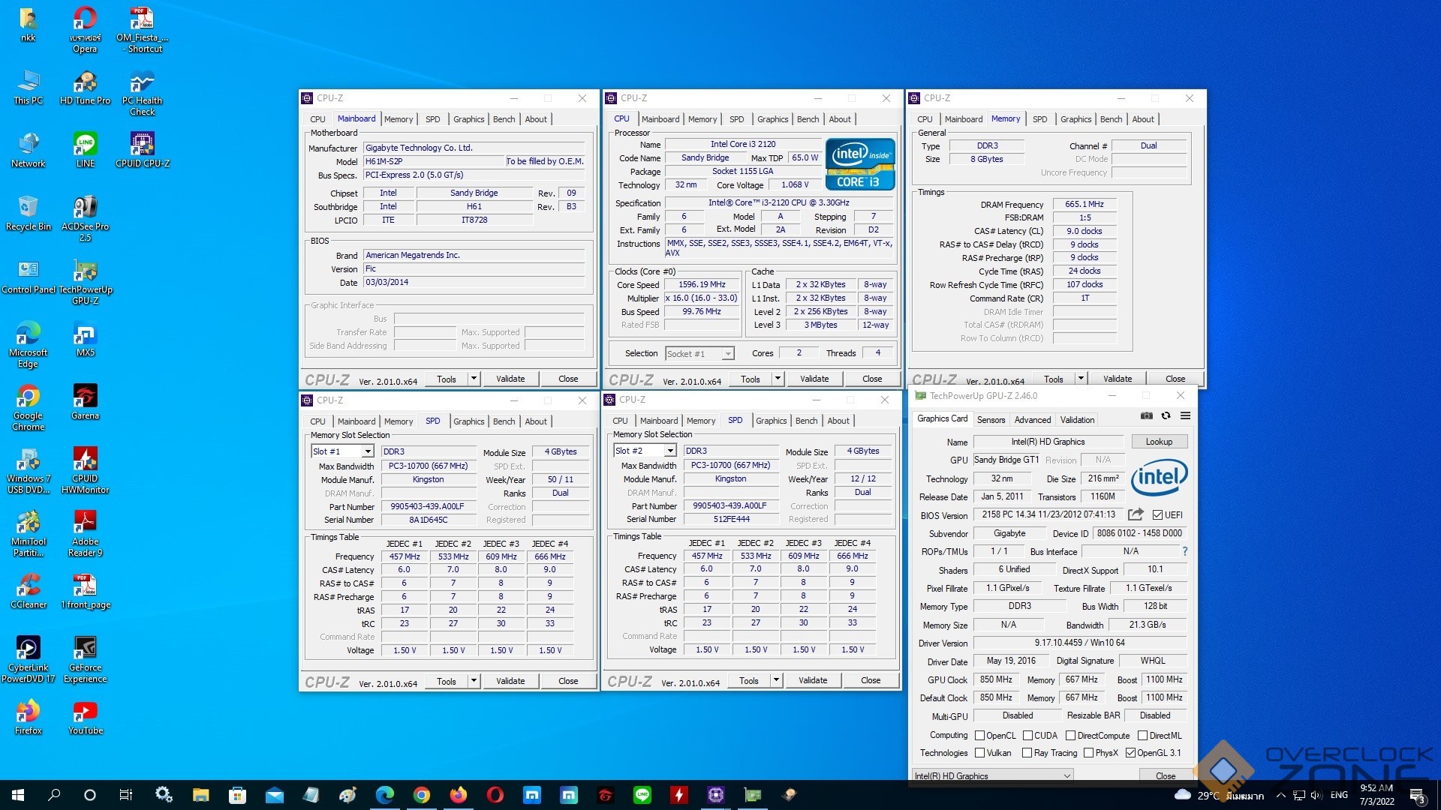Viewport: 1441px width, 810px height.
Task: Toggle the UEFI checkbox in GPU-Z
Action: point(1157,515)
